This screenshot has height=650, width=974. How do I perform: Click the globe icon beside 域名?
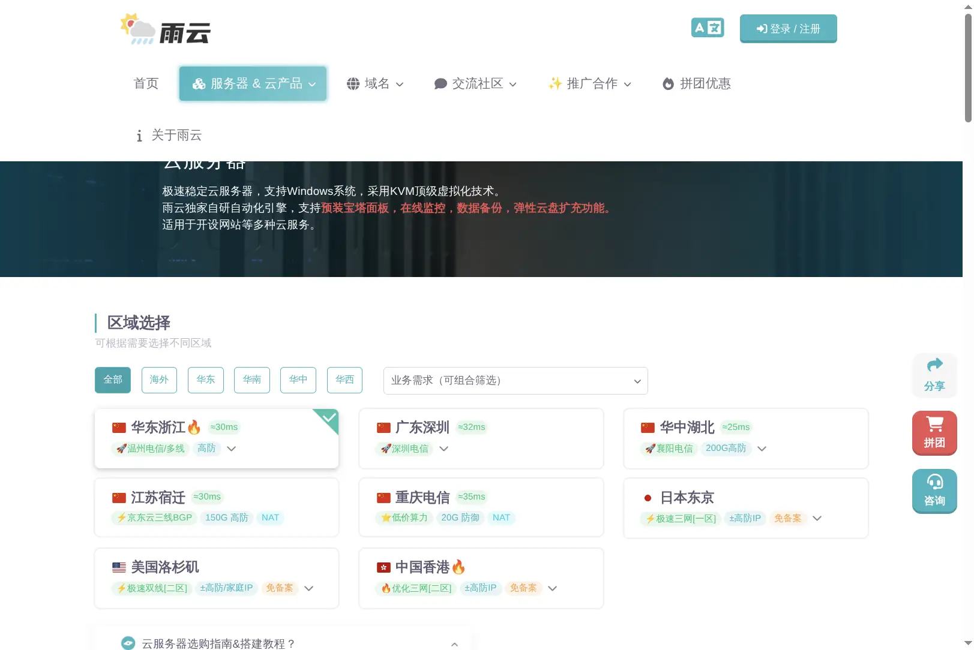[x=353, y=84]
